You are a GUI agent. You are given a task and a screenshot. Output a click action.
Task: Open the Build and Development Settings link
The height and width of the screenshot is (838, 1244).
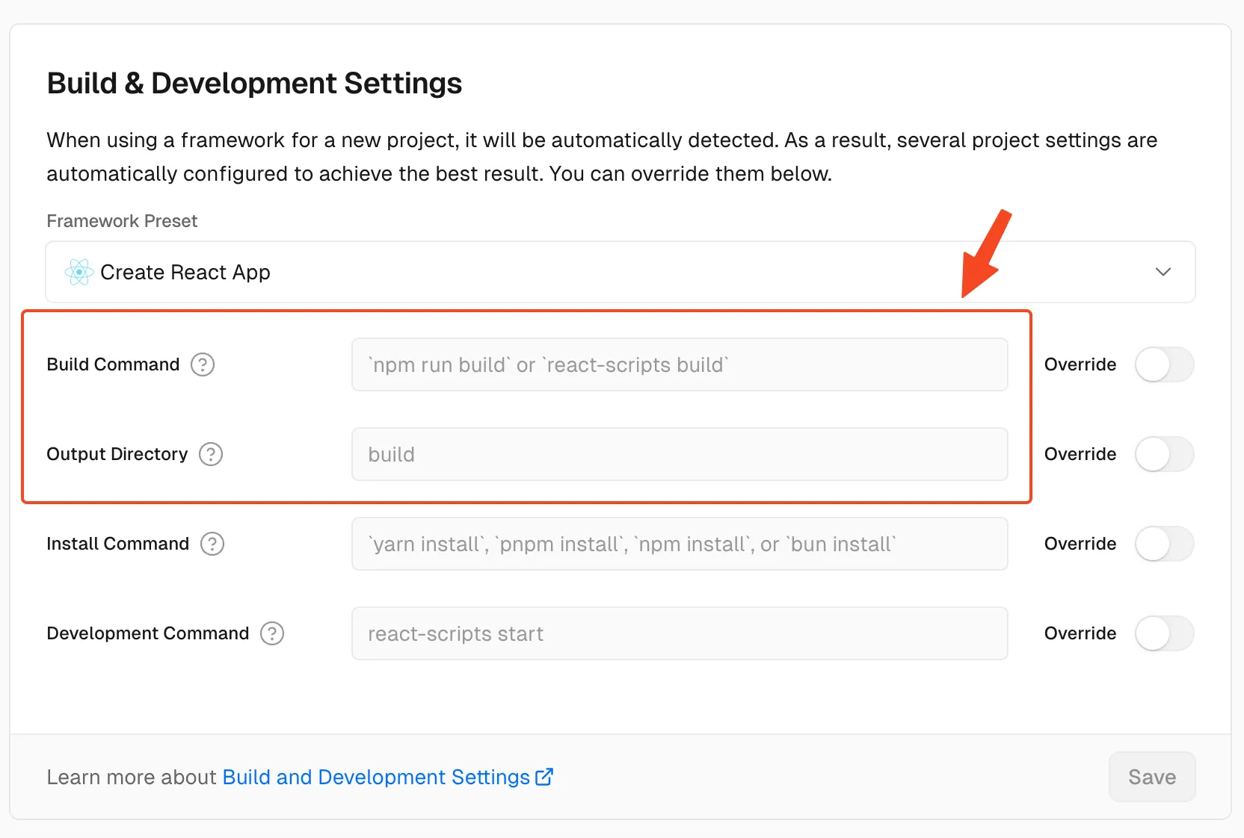pos(376,777)
